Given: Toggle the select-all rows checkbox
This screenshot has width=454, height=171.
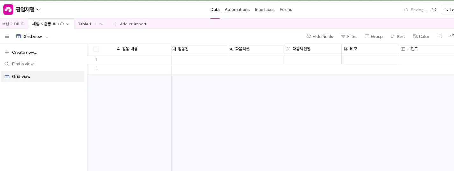Looking at the screenshot, I should click(96, 49).
